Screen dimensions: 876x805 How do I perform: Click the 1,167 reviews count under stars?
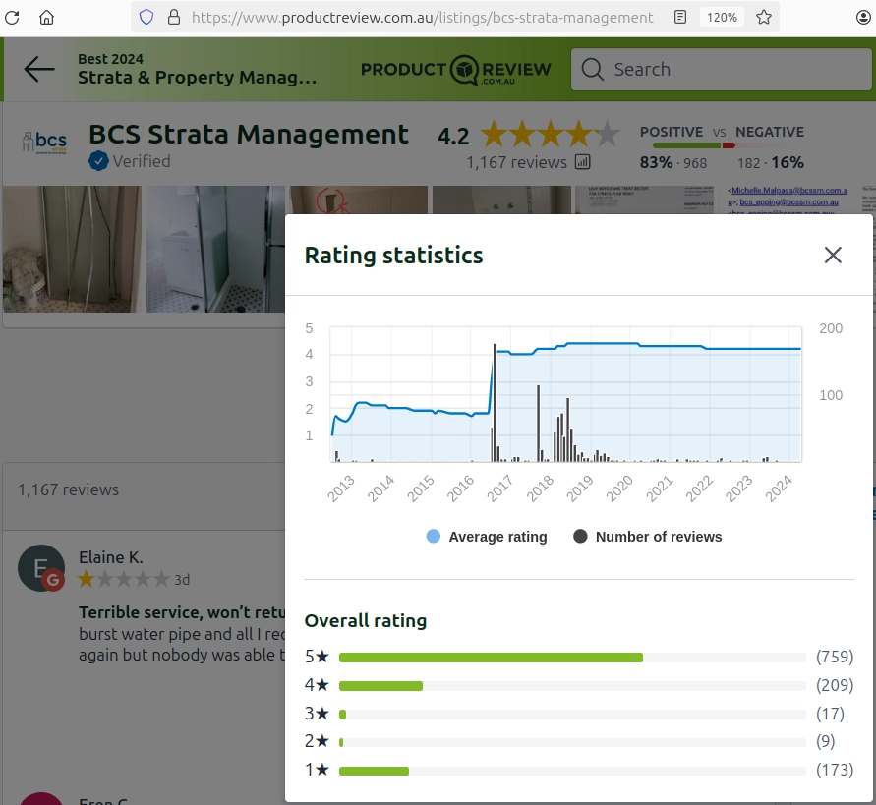517,162
